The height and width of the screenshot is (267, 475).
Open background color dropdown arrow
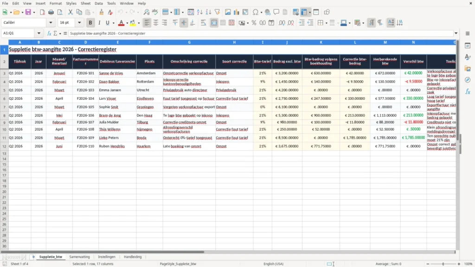[x=139, y=23]
